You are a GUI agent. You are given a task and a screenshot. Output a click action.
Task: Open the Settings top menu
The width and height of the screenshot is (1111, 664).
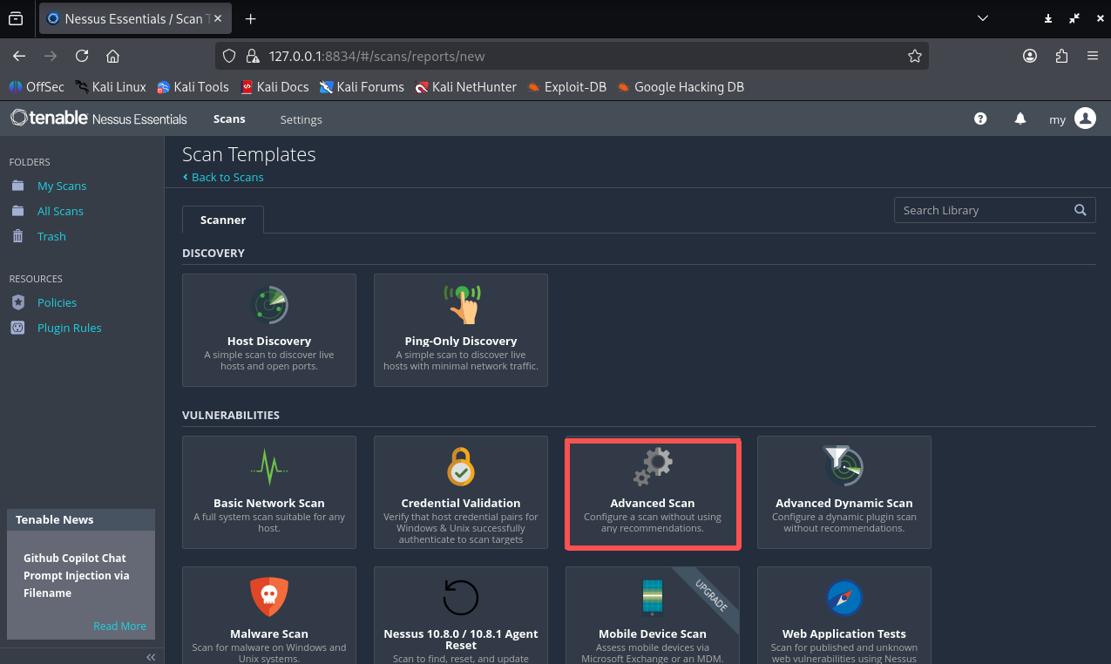coord(301,119)
